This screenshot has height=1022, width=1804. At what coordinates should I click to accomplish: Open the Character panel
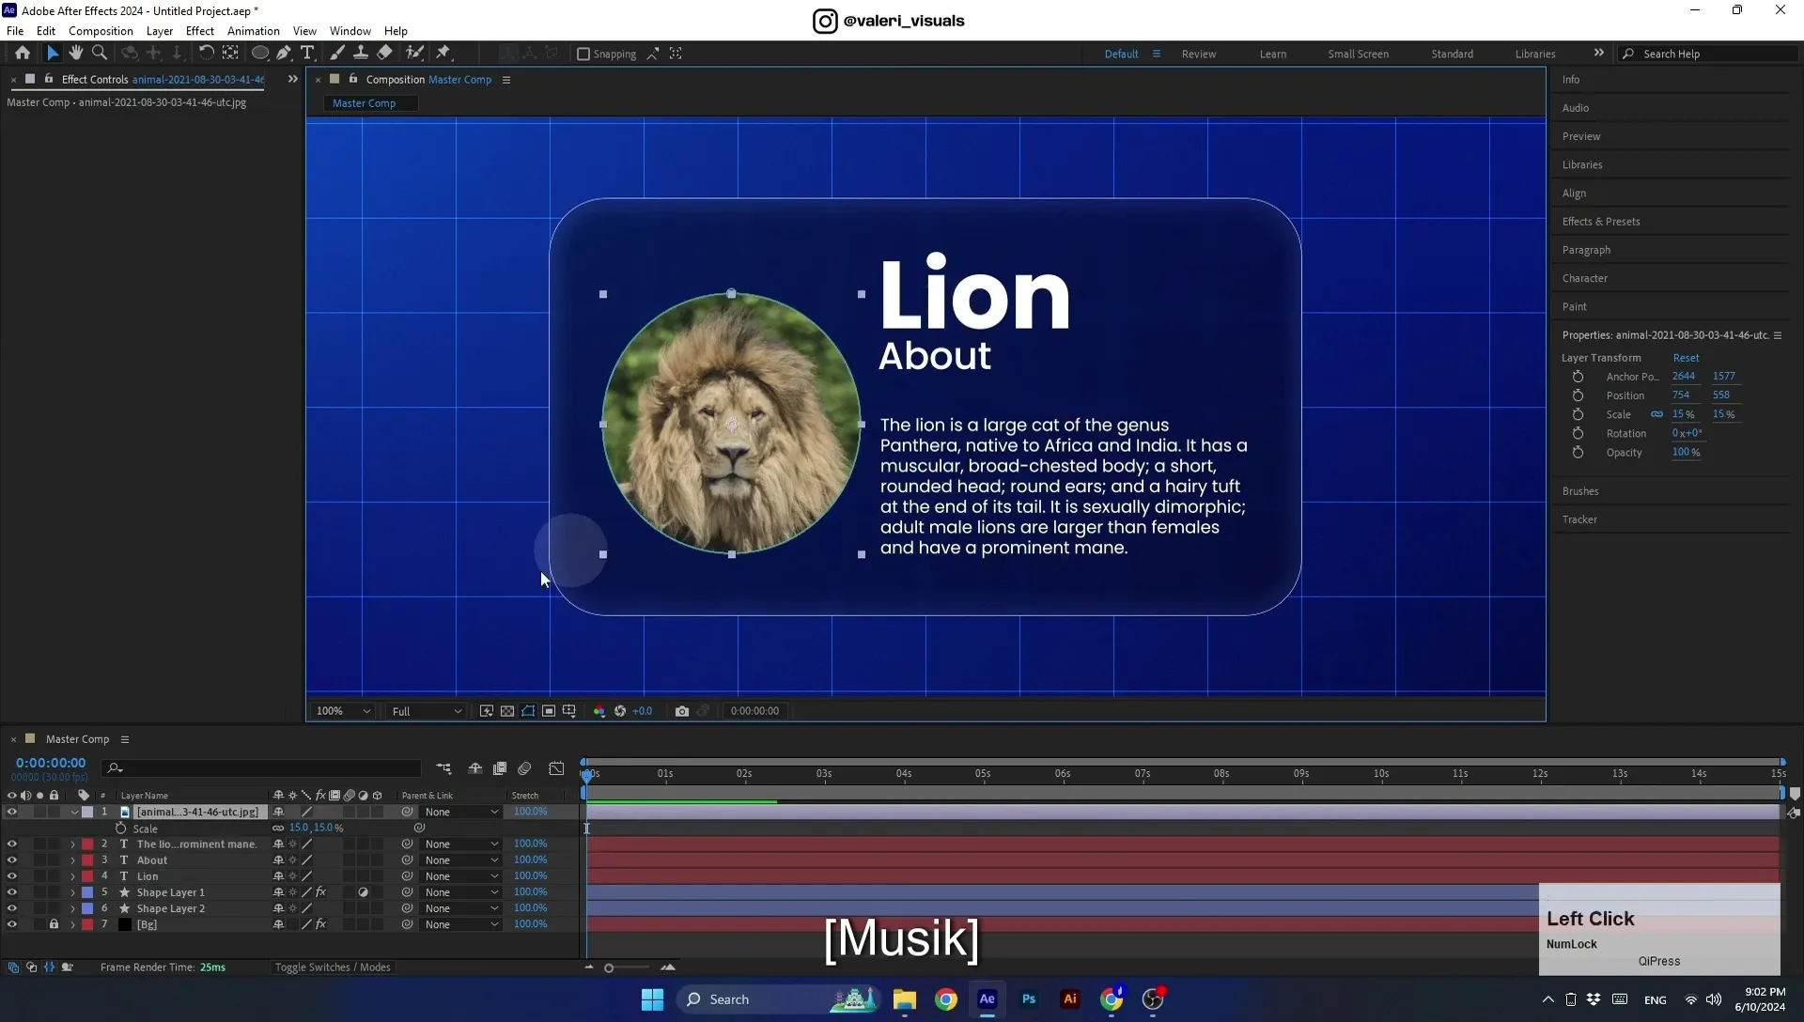tap(1585, 278)
